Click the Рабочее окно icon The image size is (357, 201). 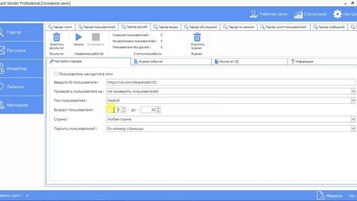[x=254, y=14]
